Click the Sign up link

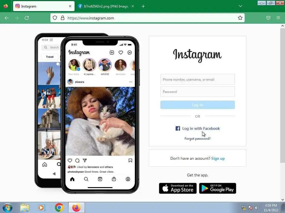click(218, 158)
